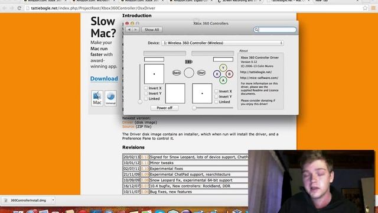Toggle Linked for right stick
This screenshot has width=378, height=213.
tap(216, 102)
